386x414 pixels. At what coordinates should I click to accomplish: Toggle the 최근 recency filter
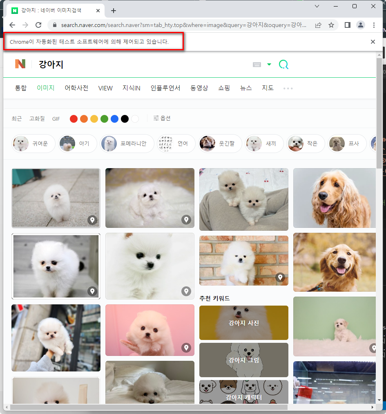point(16,118)
